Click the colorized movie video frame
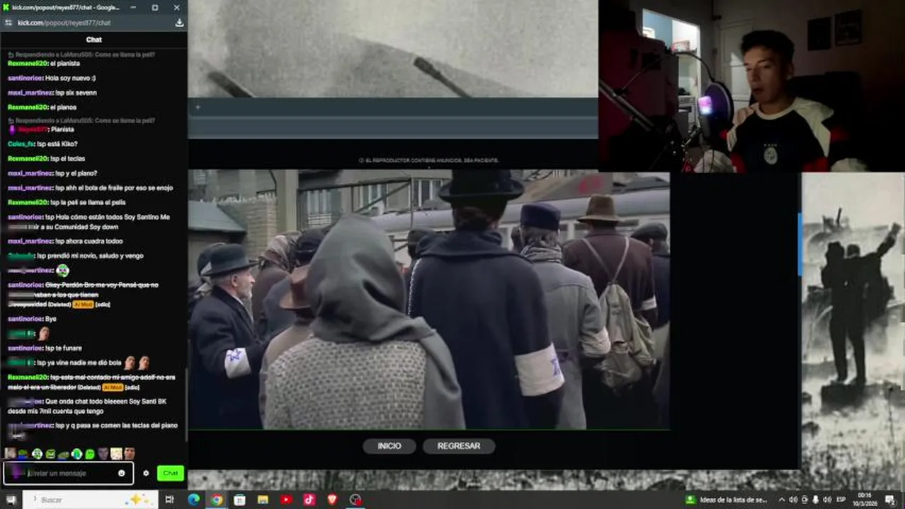Viewport: 905px width, 509px height. tap(428, 299)
